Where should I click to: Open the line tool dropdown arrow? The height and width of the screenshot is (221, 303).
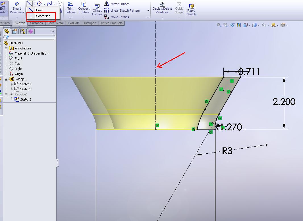[34, 4]
